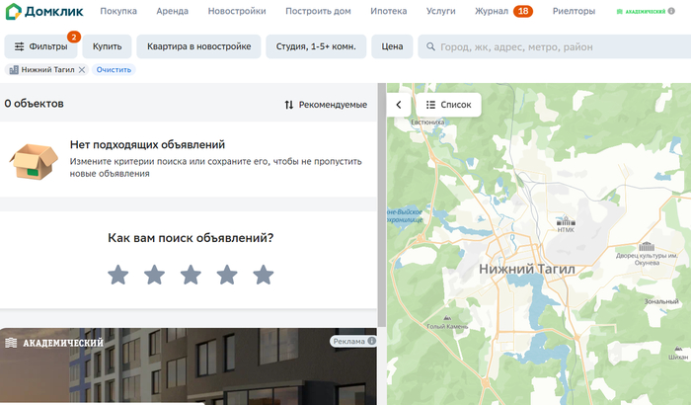The image size is (691, 405).
Task: Open the Цена price filter dropdown
Action: 392,46
